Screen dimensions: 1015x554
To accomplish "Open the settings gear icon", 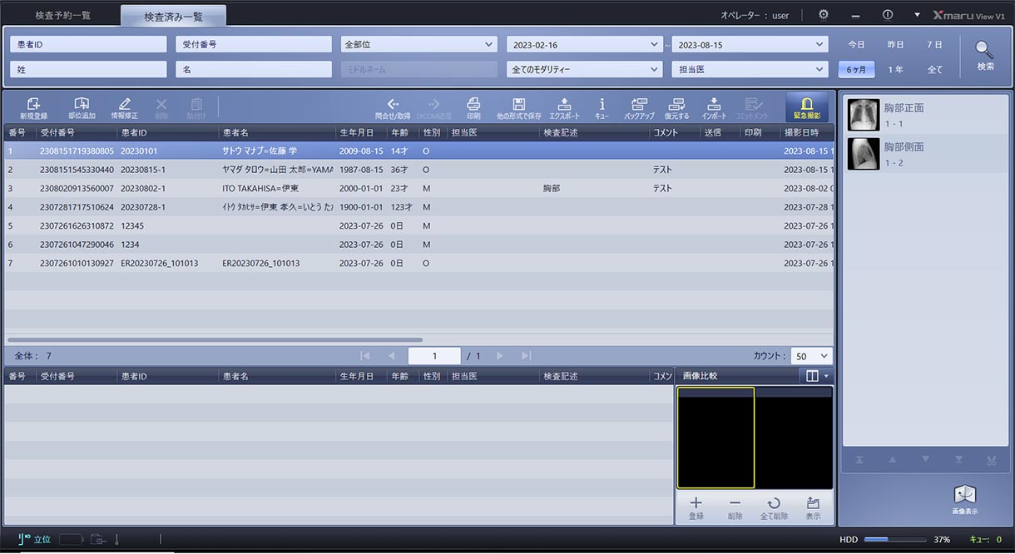I will pyautogui.click(x=823, y=15).
